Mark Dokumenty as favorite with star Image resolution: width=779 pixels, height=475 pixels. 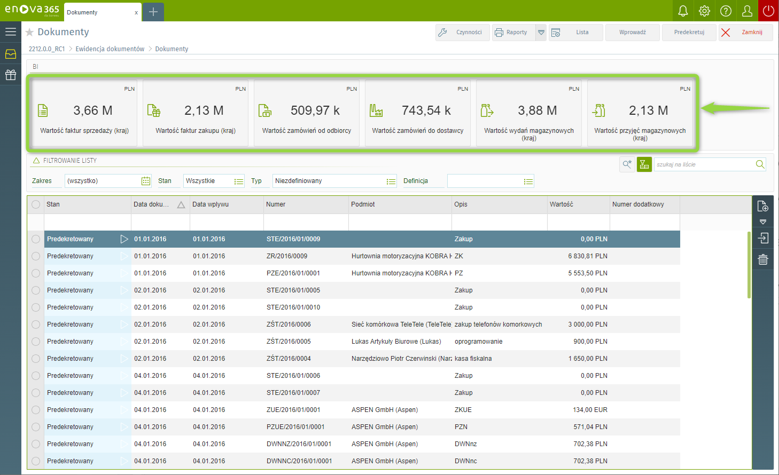click(30, 33)
